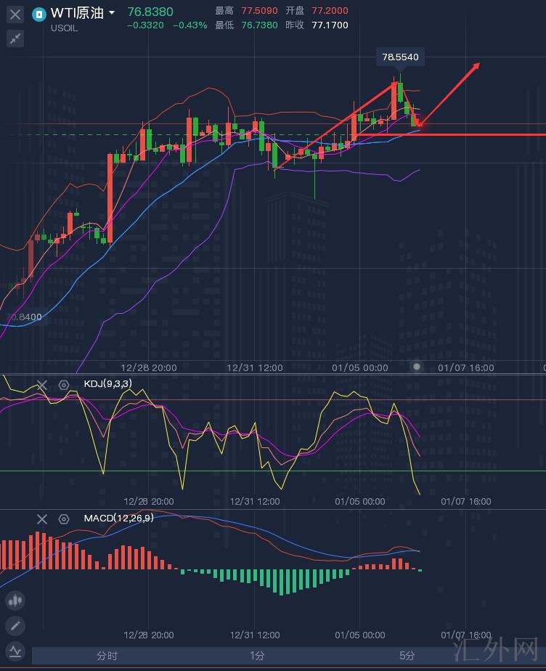Click the round marker on the time axis
Viewport: 546px width, 671px height.
[x=417, y=367]
